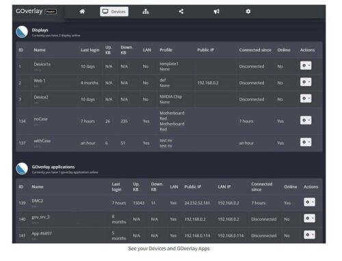
Task: Open actions dropdown for Web 1
Action: 306,82
